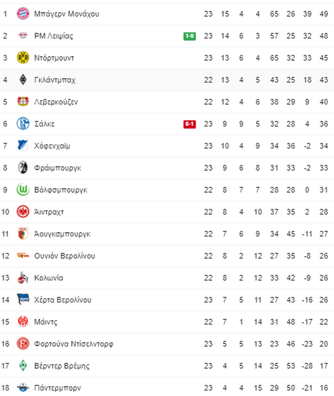Click the Bayern Munich club crest
Image resolution: width=334 pixels, height=396 pixels.
point(23,14)
